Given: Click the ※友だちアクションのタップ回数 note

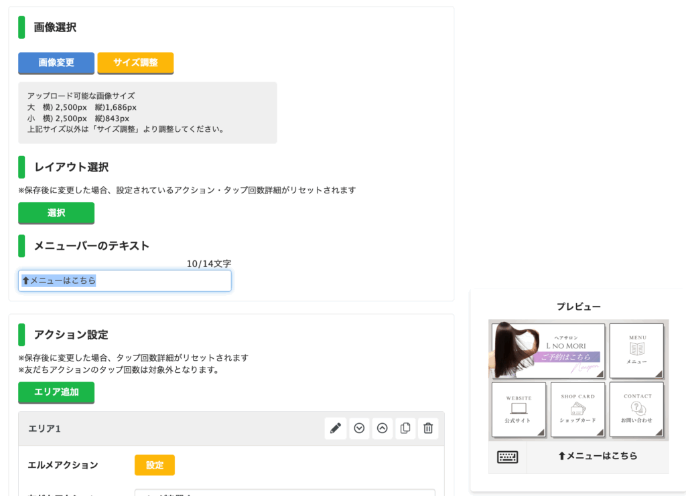Looking at the screenshot, I should point(119,369).
